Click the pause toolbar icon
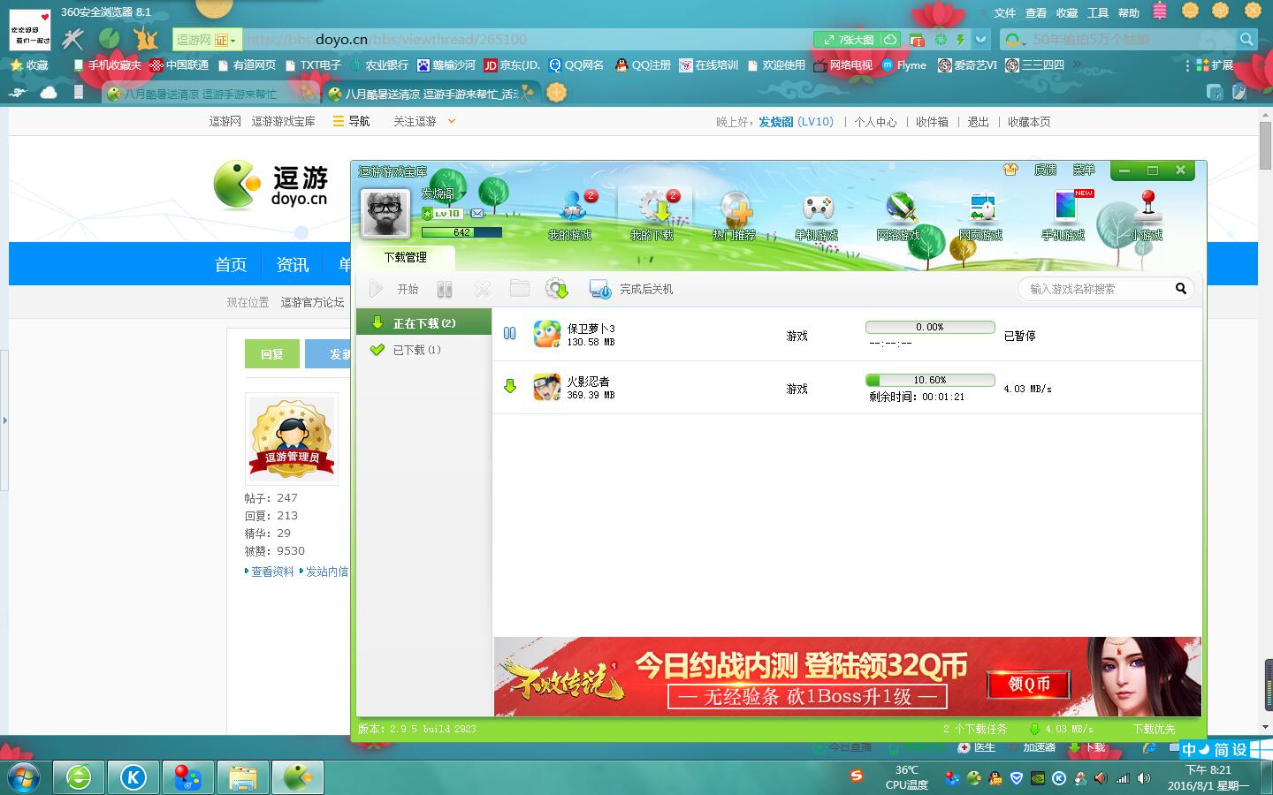Image resolution: width=1273 pixels, height=795 pixels. (445, 289)
